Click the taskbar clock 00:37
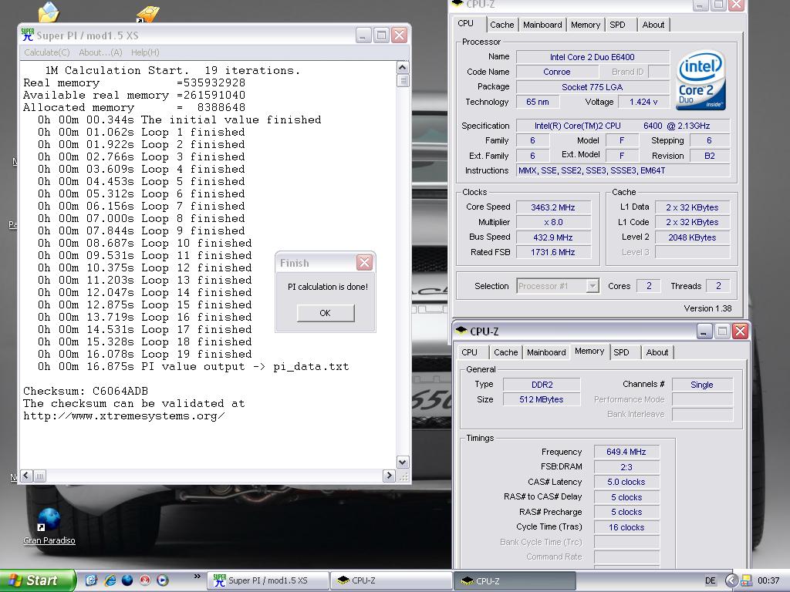Viewport: 790px width, 592px height. click(x=768, y=580)
